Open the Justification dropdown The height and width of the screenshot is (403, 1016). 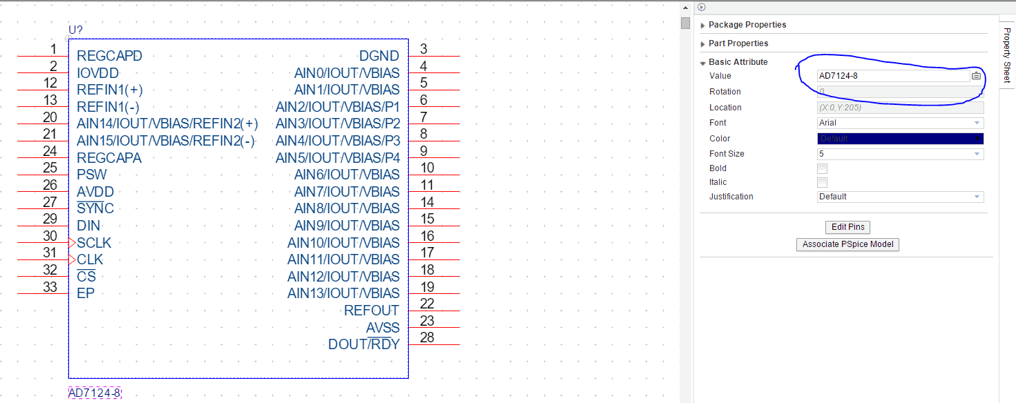900,197
